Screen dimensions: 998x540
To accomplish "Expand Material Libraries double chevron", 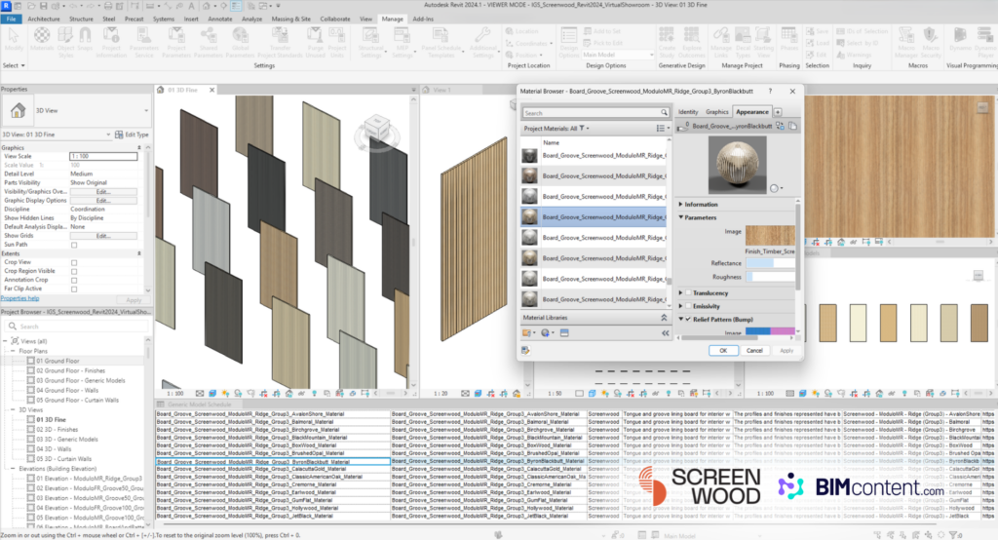I will click(x=664, y=317).
